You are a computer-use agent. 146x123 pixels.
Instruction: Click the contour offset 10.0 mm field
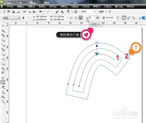coord(111,18)
